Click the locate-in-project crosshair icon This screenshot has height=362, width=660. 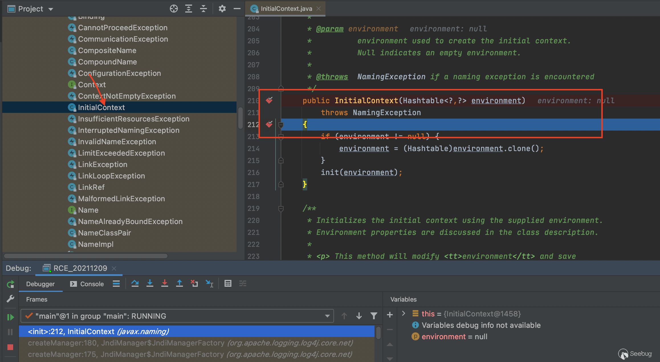point(174,9)
